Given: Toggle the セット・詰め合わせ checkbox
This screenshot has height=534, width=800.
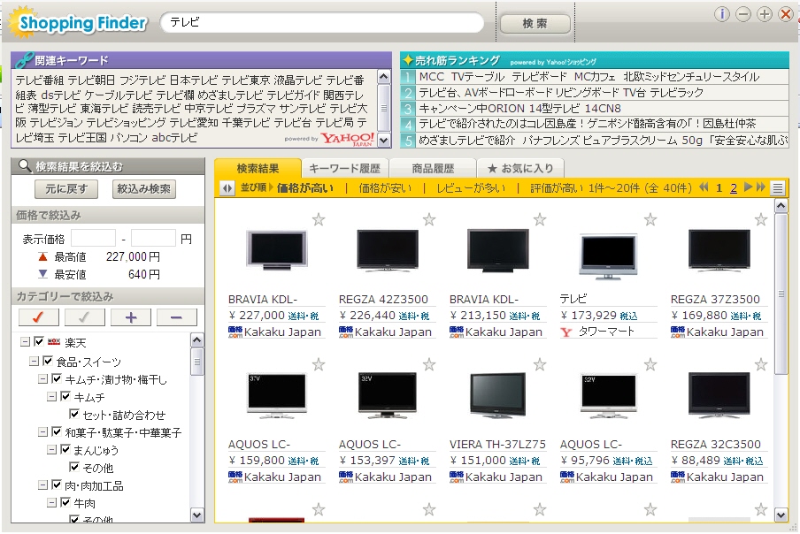Looking at the screenshot, I should coord(74,414).
